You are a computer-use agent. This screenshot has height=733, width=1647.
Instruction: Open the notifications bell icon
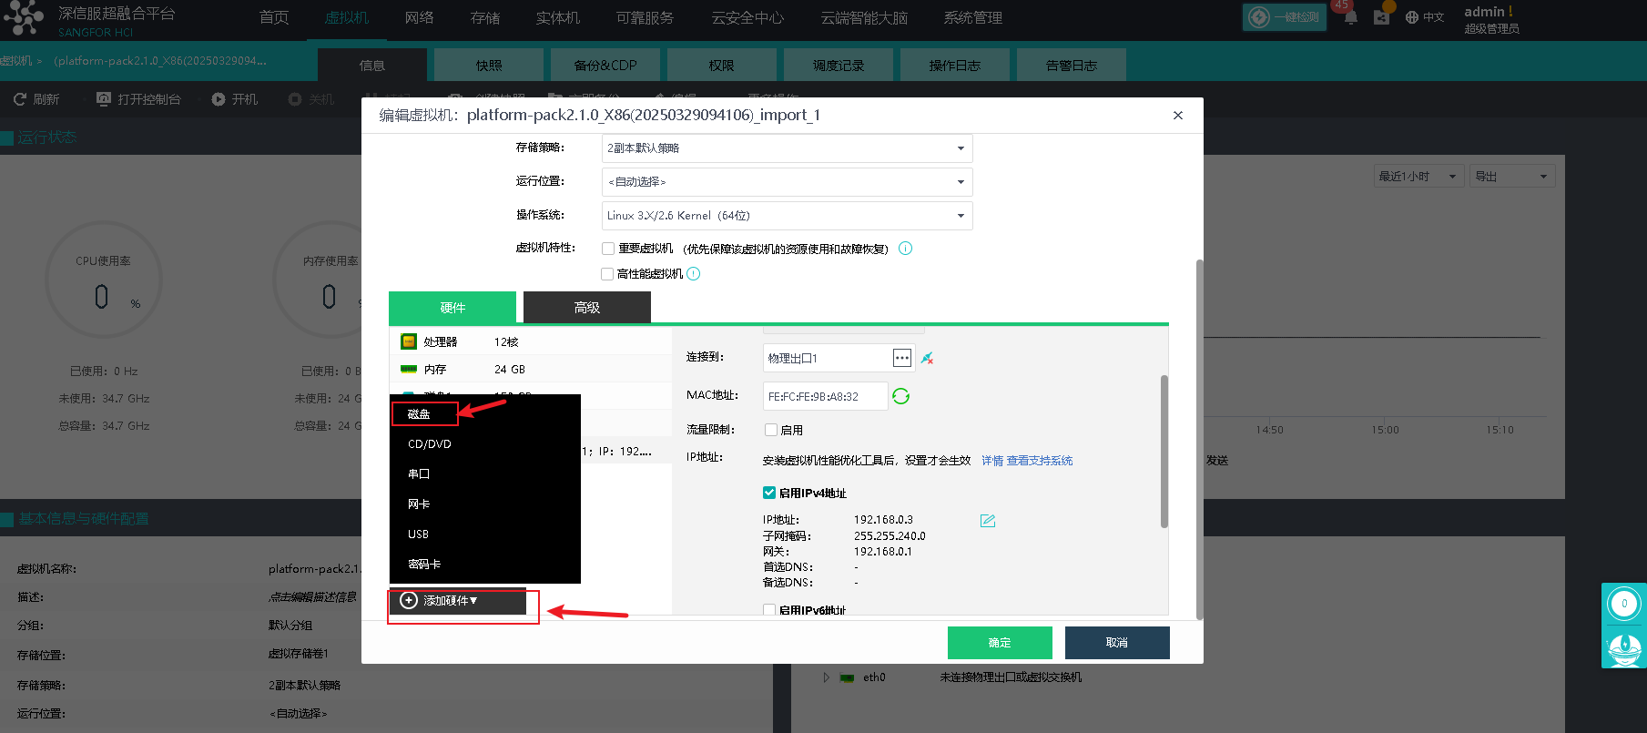tap(1350, 17)
